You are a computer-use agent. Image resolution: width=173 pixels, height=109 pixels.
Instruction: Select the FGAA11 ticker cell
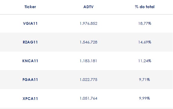click(30, 79)
